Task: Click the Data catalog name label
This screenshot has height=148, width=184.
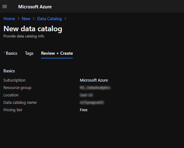Action: tap(20, 103)
